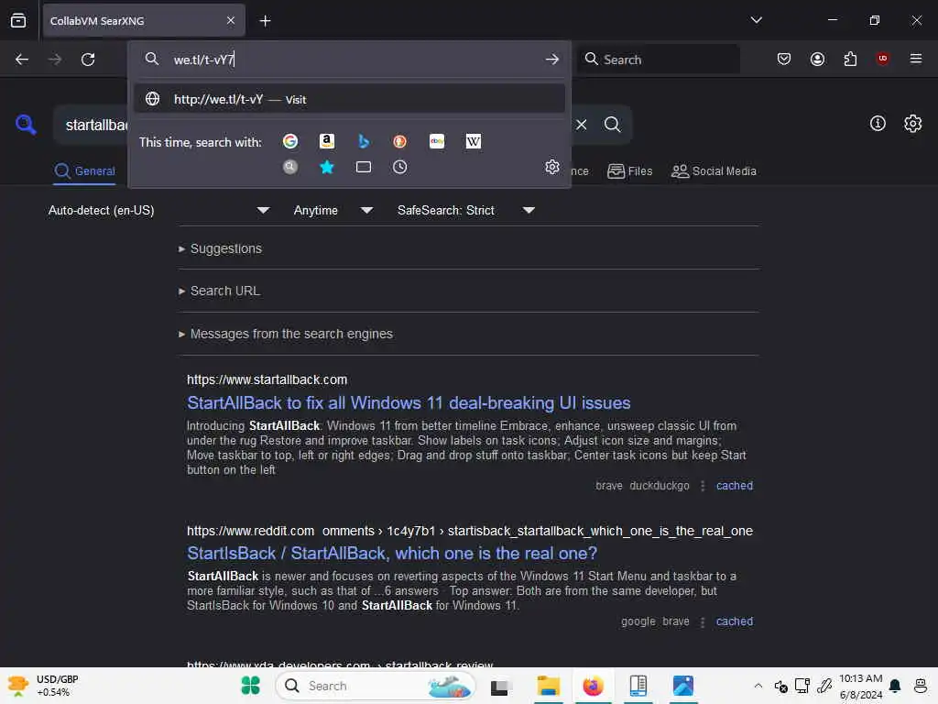Open the clock showing 10:13 AM
Viewport: 938px width, 704px height.
860,686
